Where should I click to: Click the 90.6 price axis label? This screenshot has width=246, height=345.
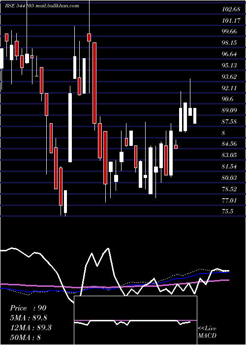pyautogui.click(x=227, y=99)
